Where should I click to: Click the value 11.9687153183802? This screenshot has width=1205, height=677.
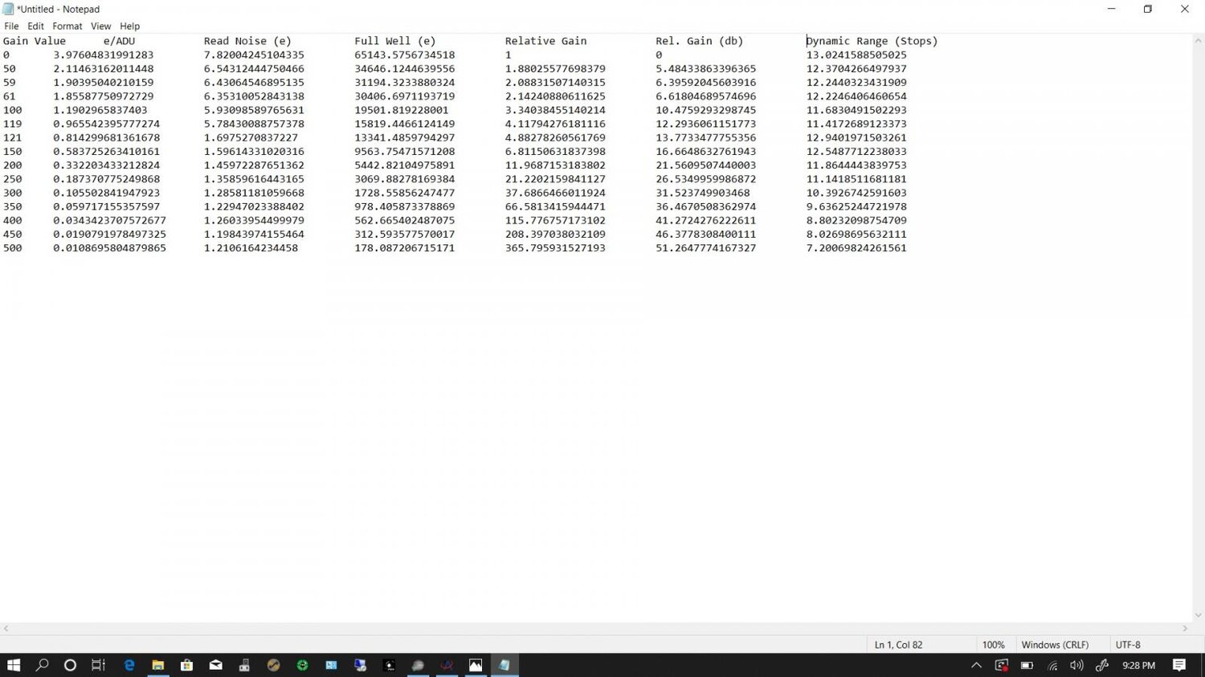(x=555, y=165)
